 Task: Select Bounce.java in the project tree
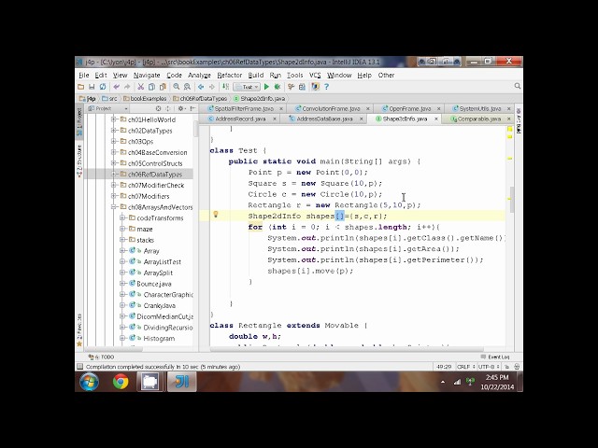tap(154, 284)
